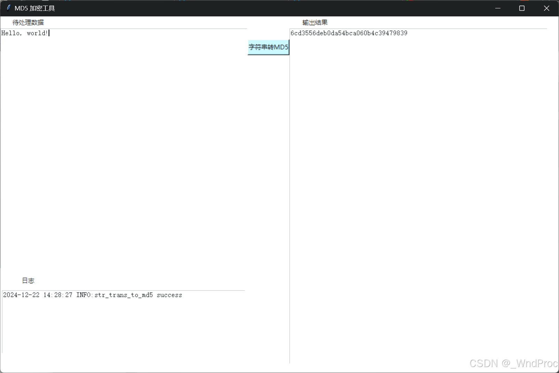Close the MD5 加密工具 window
Image resolution: width=559 pixels, height=373 pixels.
546,8
